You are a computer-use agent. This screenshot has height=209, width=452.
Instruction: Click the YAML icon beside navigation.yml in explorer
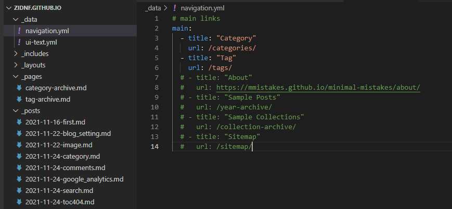19,31
